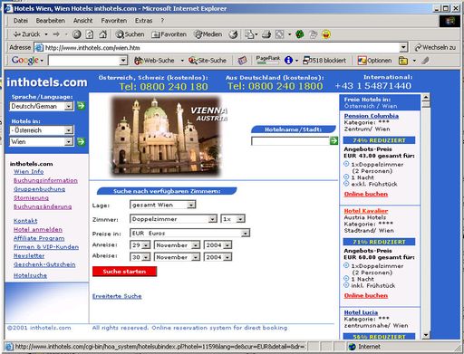The height and width of the screenshot is (354, 464).
Task: Open the Google logo menu
Action: (x=27, y=61)
